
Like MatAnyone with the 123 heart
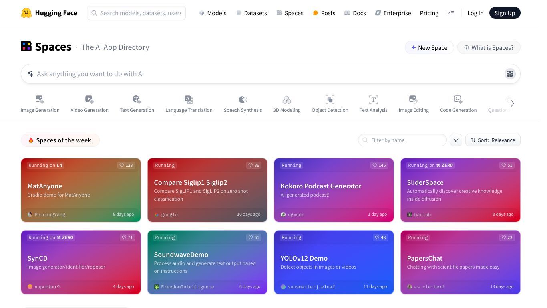click(126, 165)
